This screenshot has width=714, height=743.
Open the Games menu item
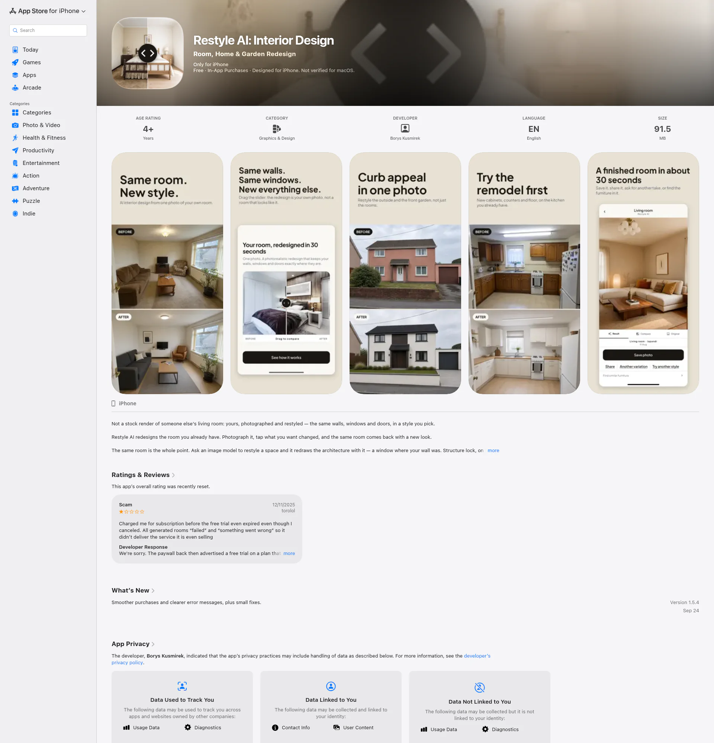[x=32, y=62]
